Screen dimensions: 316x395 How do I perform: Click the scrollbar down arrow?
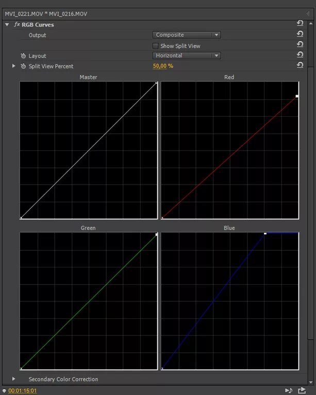311,382
